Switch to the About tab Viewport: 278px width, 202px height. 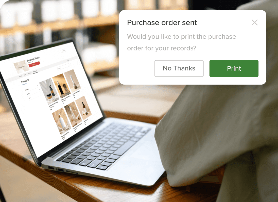(x=20, y=77)
